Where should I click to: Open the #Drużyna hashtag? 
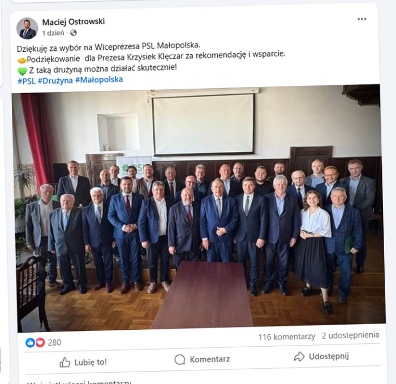coord(55,80)
